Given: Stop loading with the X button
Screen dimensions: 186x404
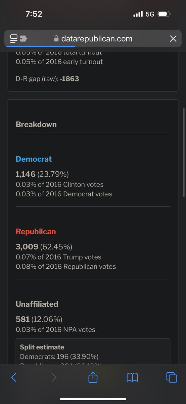Looking at the screenshot, I should coord(173,39).
